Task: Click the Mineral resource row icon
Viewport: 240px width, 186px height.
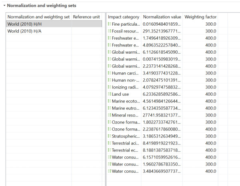Action: tap(109, 115)
